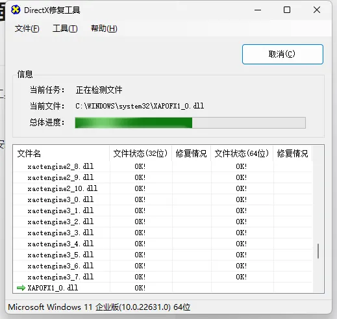Click the DirectX repair tool title bar icon
337x319 pixels.
coord(16,10)
